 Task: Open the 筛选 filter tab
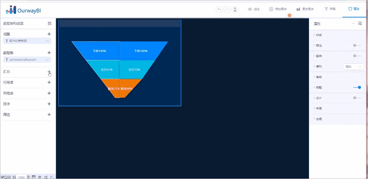(x=330, y=9)
